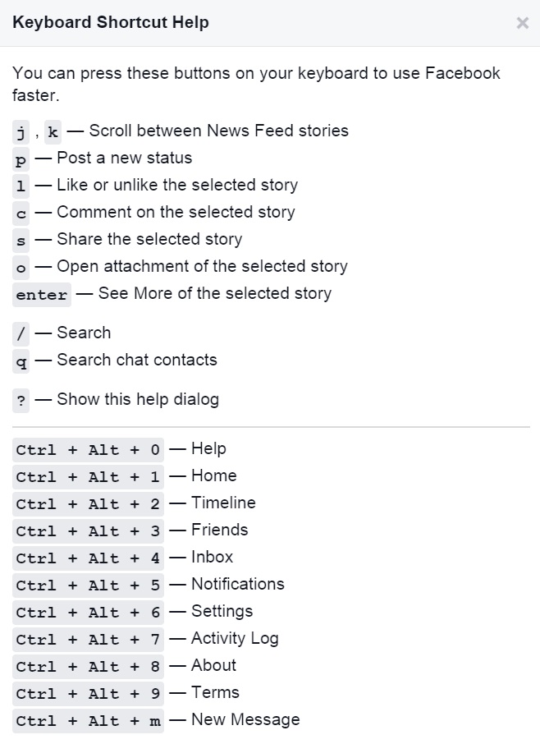Click the Ctrl + Alt + 3 Friends shortcut
This screenshot has width=540, height=744.
(x=89, y=530)
